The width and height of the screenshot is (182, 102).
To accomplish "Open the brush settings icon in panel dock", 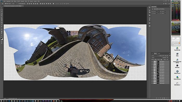I will 149,10.
